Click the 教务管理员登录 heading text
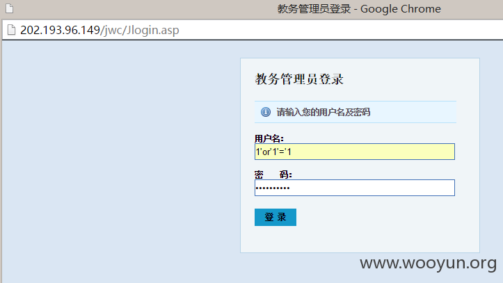Screen dimensions: 503x283 click(299, 79)
